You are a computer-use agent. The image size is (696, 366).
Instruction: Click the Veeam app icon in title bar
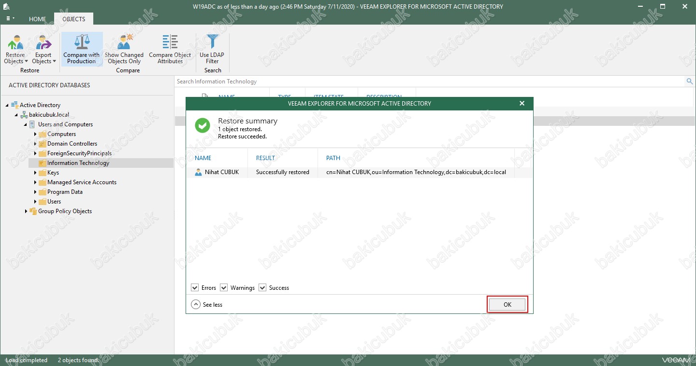point(6,6)
